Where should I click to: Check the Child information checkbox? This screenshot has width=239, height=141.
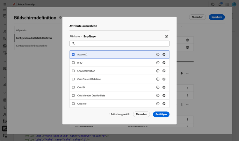click(x=73, y=71)
